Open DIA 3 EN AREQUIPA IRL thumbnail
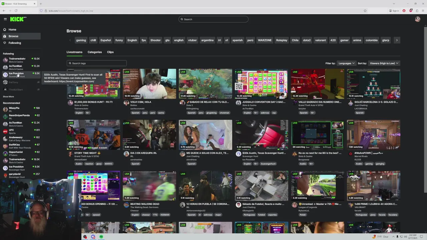Screen dimensions: 427x240 pos(149,135)
